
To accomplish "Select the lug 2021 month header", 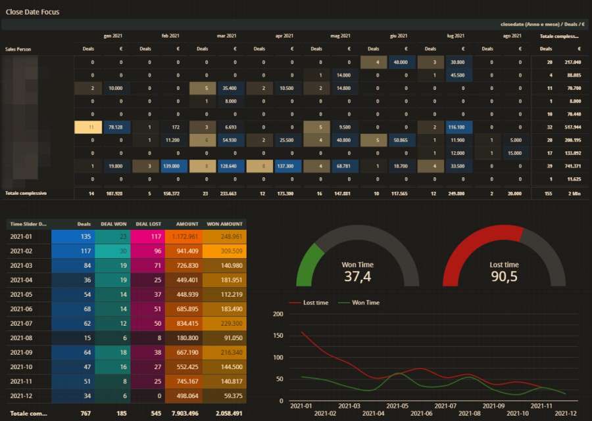I will point(455,36).
